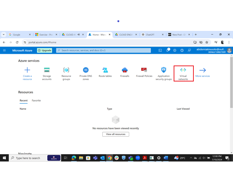
Task: Click the Upgrade button
Action: pos(44,51)
